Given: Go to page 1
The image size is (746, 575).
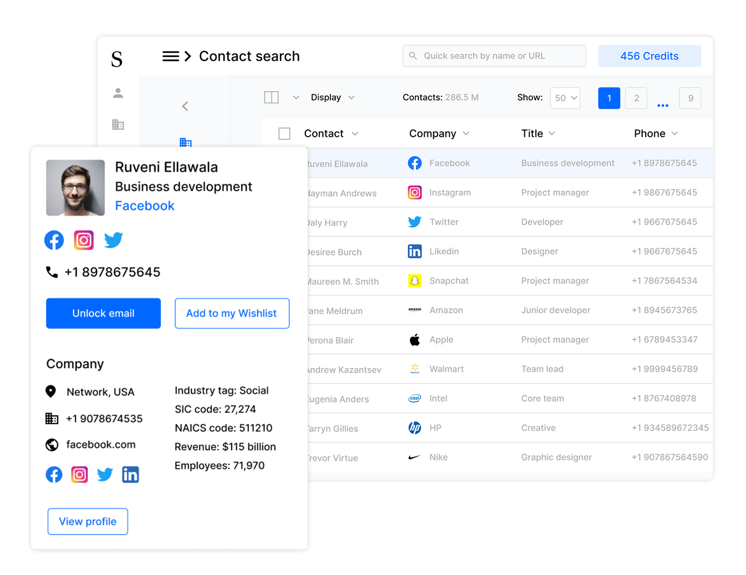Looking at the screenshot, I should click(x=609, y=98).
